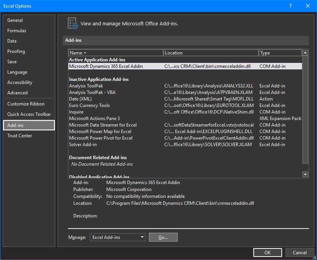Screen dimensions: 317x260
Task: Go to the Save options category
Action: click(29, 62)
